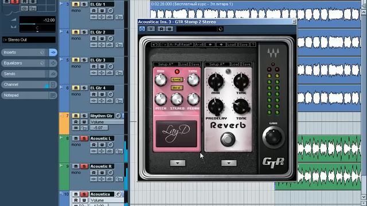Click Reverb pedal MIX knob
The width and height of the screenshot is (367, 206).
tap(216, 81)
